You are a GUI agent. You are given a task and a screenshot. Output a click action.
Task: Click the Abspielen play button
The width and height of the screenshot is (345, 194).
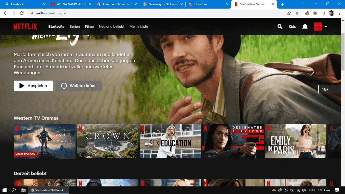33,86
